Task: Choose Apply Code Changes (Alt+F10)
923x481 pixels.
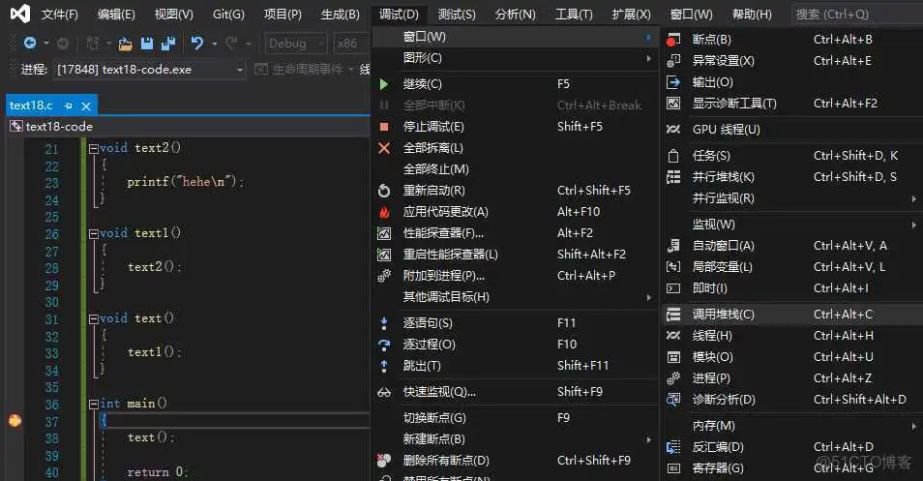Action: [x=516, y=211]
